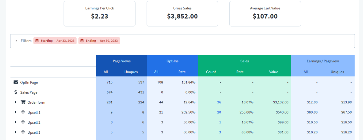Click the Gross Sales summary card
Screen dimensions: 363x140
pyautogui.click(x=182, y=13)
